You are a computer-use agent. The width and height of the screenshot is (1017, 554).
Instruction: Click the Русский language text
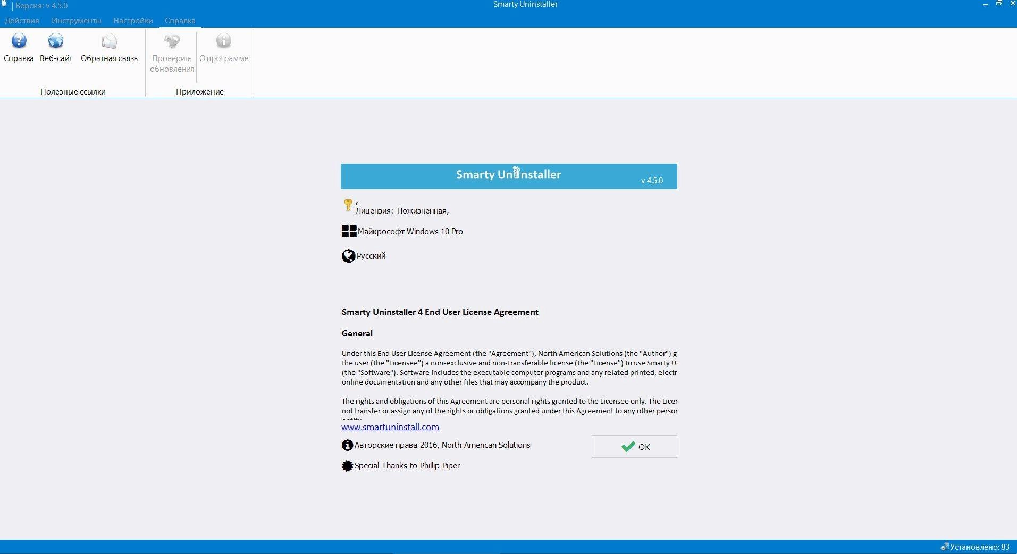click(371, 256)
